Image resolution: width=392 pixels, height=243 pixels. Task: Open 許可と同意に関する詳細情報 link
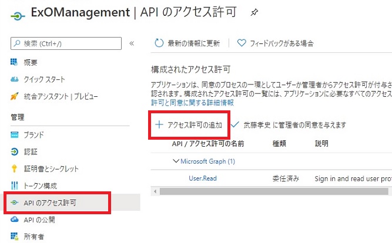pyautogui.click(x=192, y=102)
